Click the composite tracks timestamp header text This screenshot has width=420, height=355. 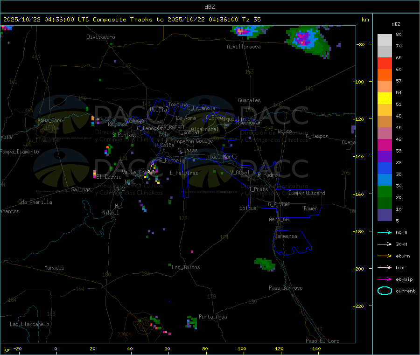tap(132, 20)
